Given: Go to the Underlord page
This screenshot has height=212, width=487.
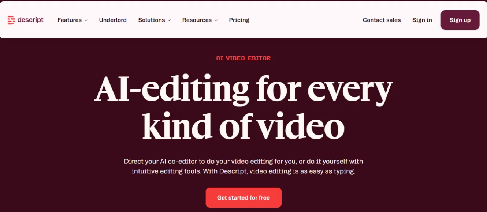Looking at the screenshot, I should pyautogui.click(x=113, y=20).
